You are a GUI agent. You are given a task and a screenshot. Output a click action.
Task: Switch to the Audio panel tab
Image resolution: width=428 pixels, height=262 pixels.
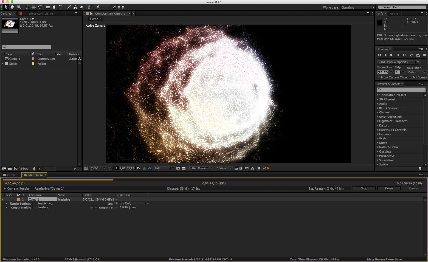coord(394,13)
